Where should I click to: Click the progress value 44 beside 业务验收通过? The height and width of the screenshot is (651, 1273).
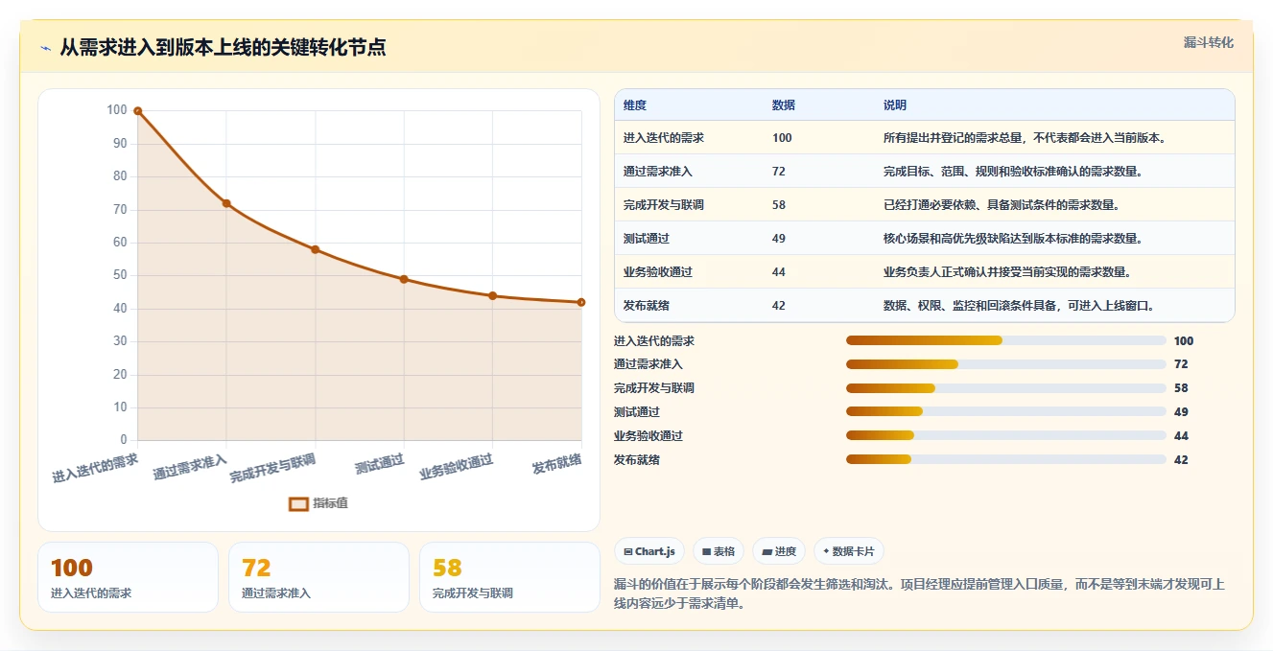pyautogui.click(x=1181, y=436)
